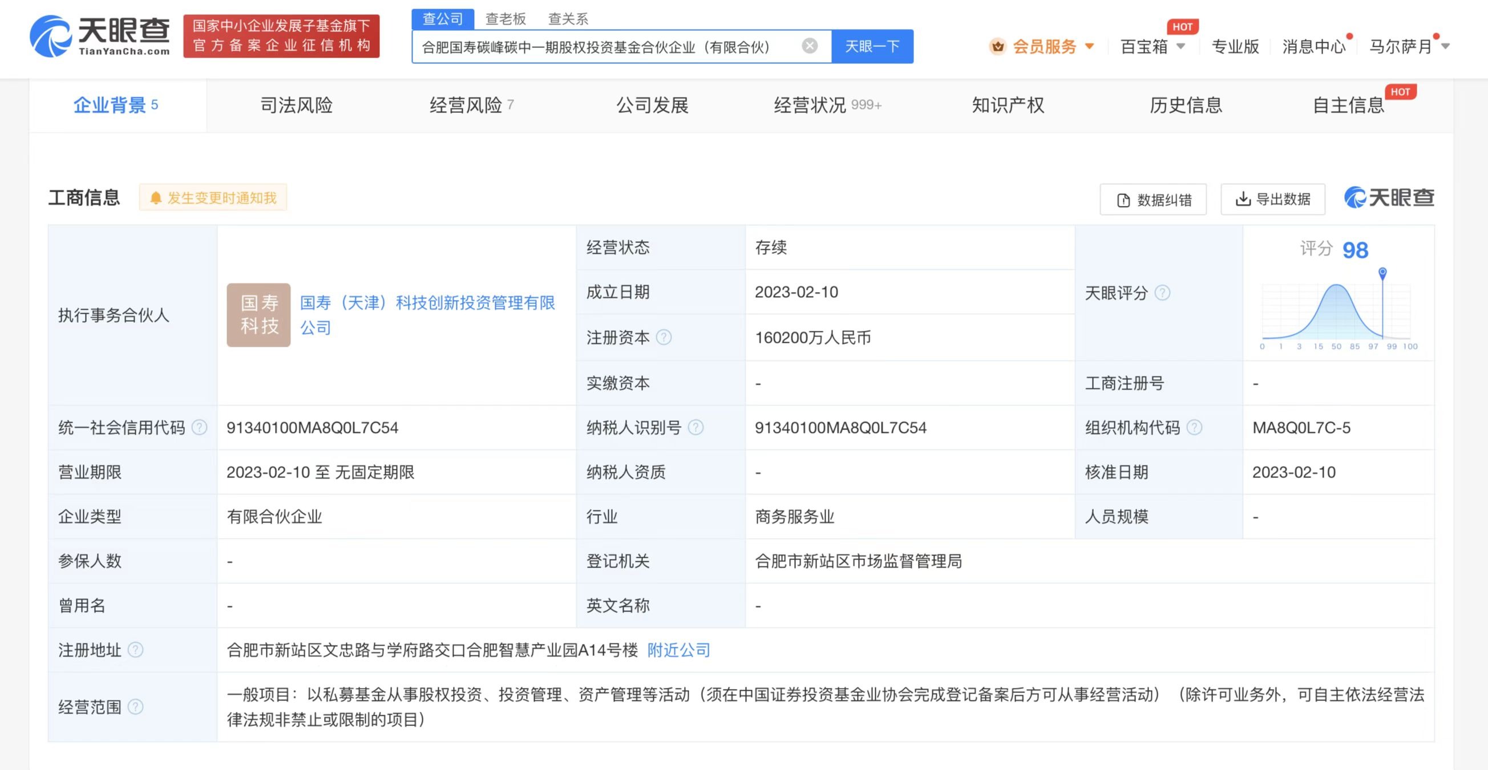1488x770 pixels.
Task: Click the 数据纠错 error-correction icon
Action: coord(1123,198)
